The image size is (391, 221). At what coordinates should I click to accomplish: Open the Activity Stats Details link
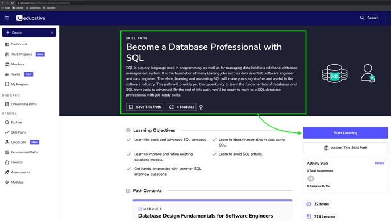(379, 163)
